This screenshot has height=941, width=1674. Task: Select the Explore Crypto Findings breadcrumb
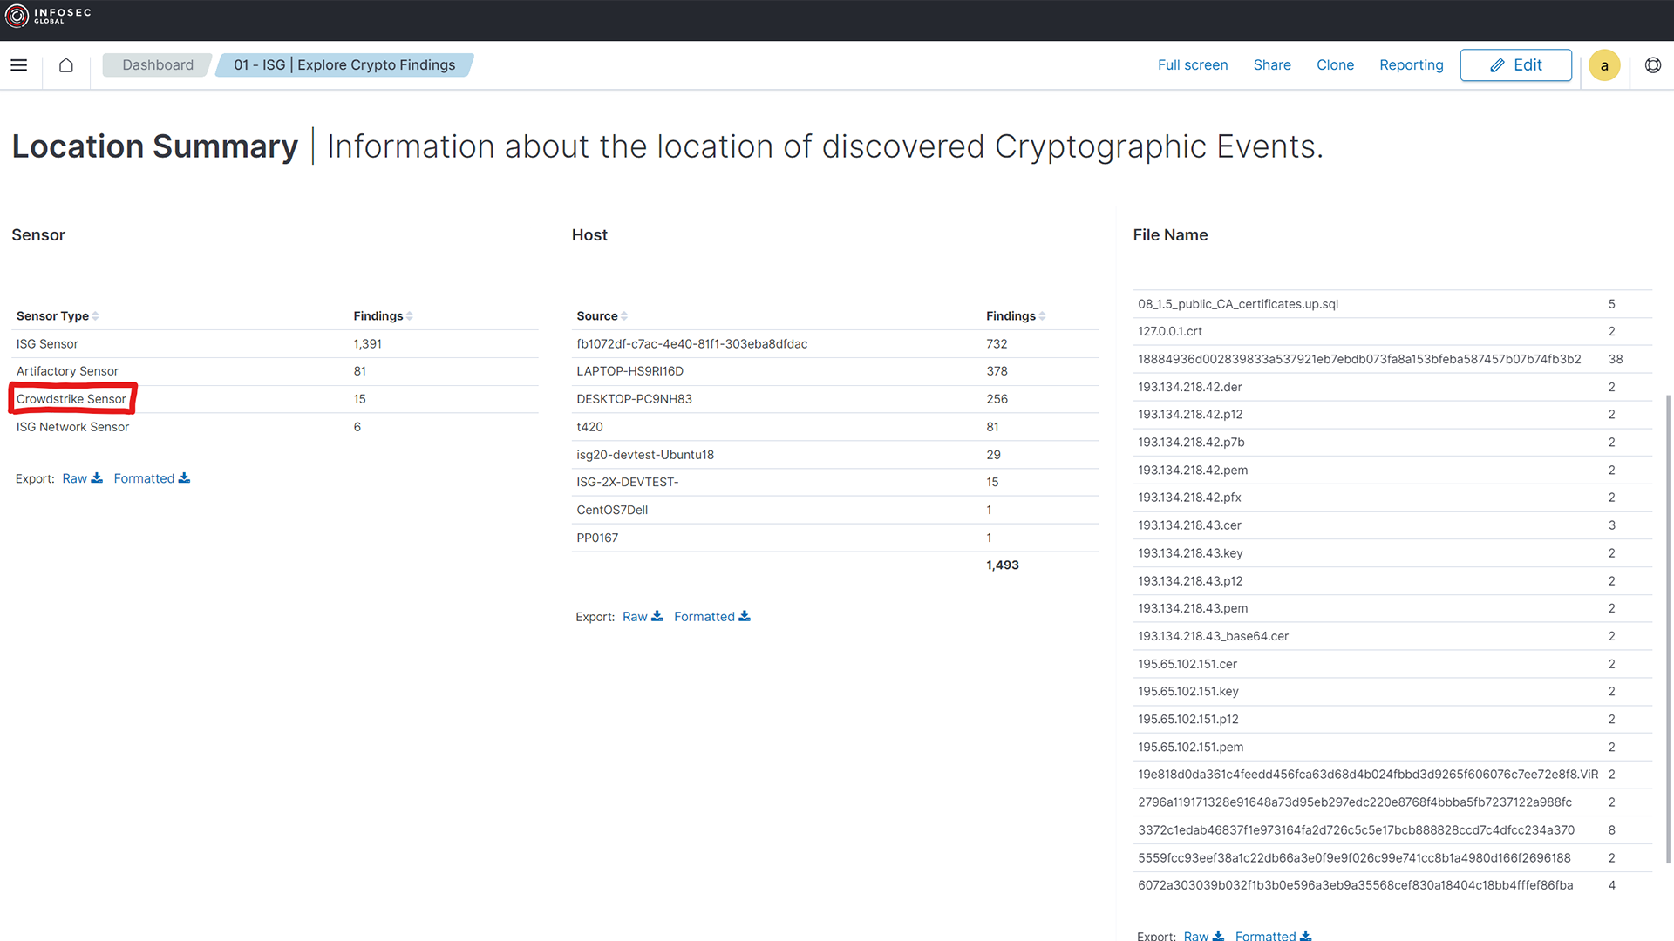pos(344,65)
